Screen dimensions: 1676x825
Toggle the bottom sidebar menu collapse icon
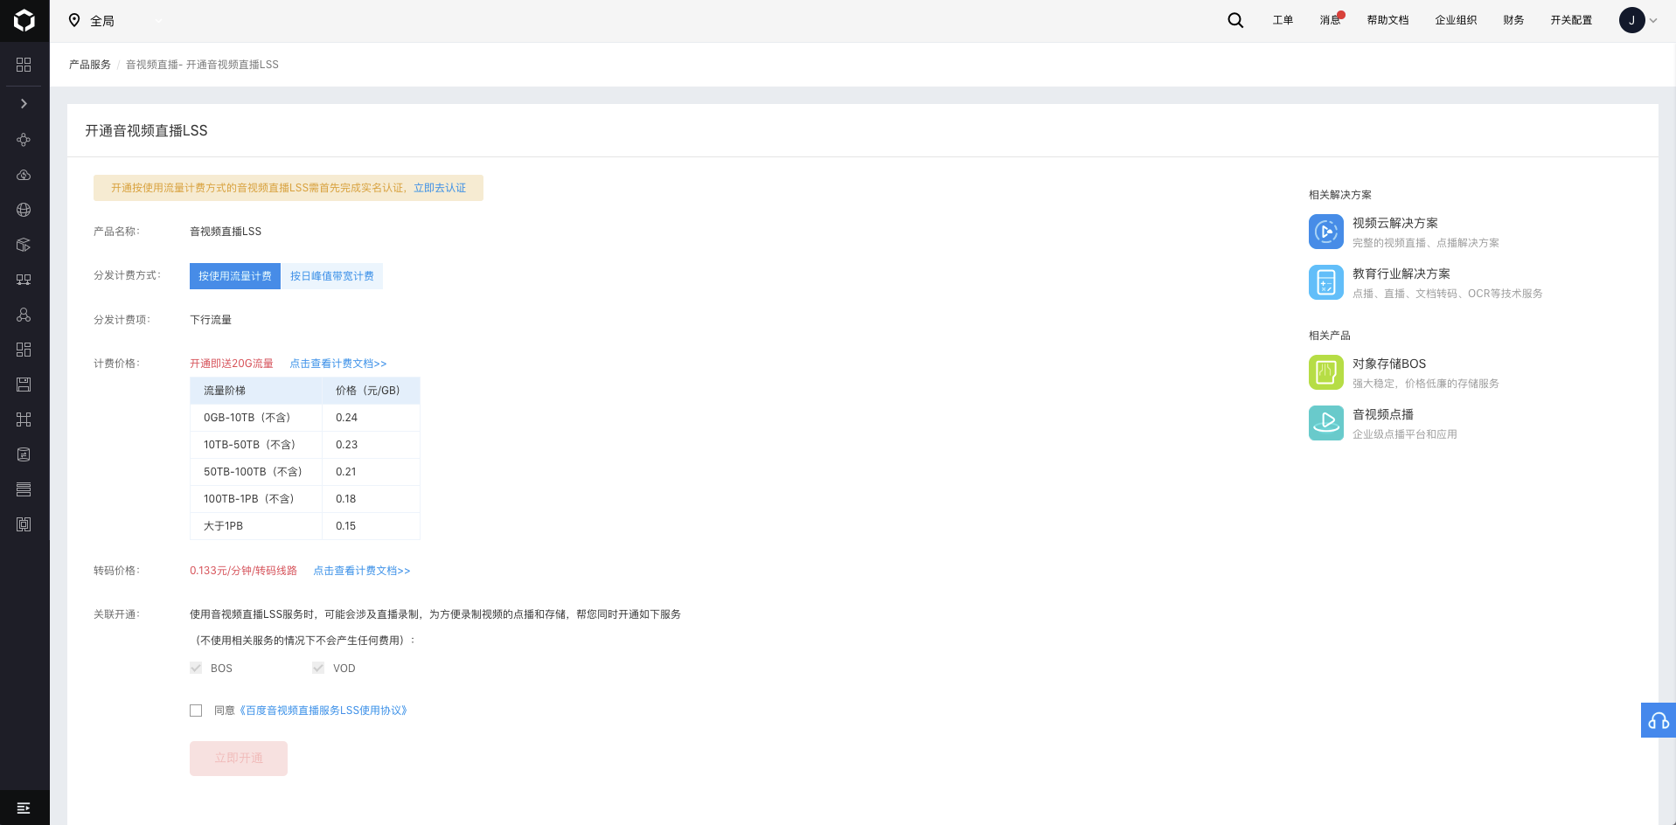pos(24,808)
